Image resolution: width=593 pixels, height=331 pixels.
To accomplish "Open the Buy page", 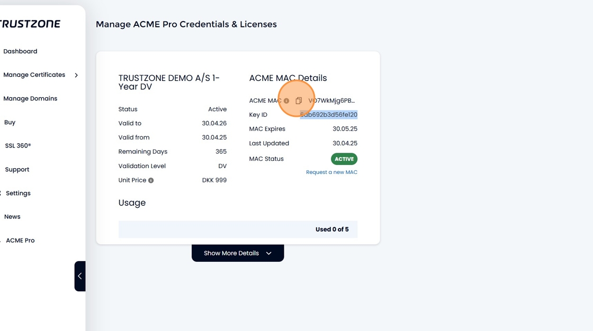I will point(10,123).
